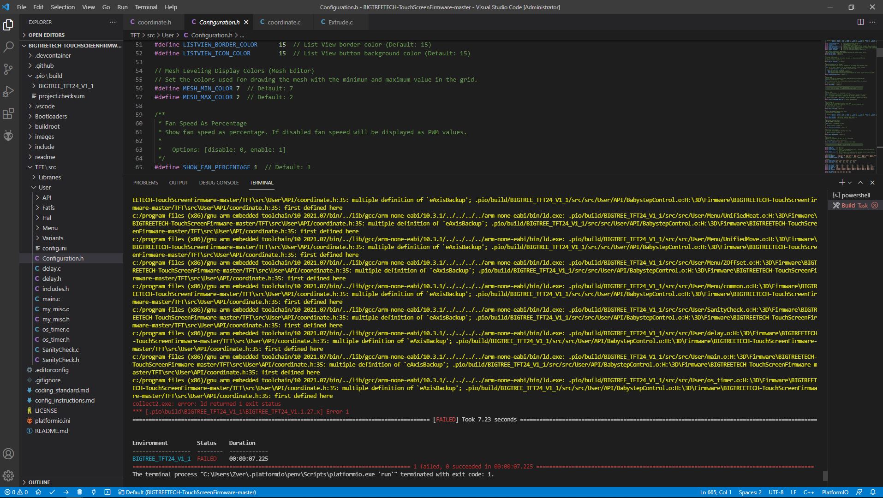Open the Extensions view
Screen dimensions: 883x498
tap(8, 114)
